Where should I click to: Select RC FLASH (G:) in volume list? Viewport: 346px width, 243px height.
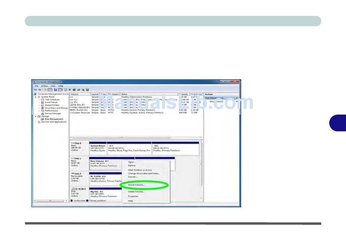136,110
